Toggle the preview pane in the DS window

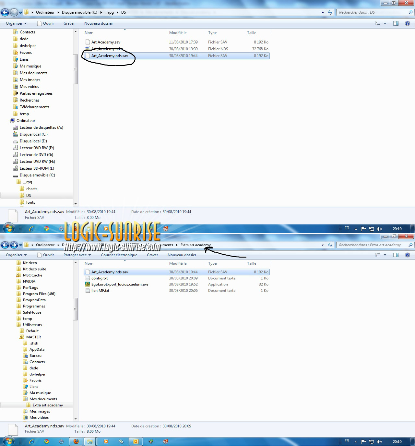[396, 23]
